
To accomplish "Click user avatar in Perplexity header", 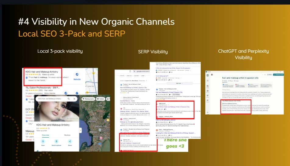I will tap(212, 75).
